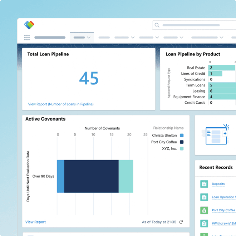Click the Loan Operation record icon

204,197
